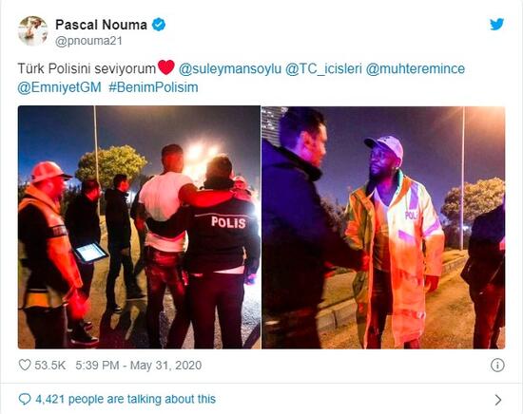Screen dimensions: 523x414
Task: Open the @TC_icisleri mention
Action: click(x=323, y=68)
